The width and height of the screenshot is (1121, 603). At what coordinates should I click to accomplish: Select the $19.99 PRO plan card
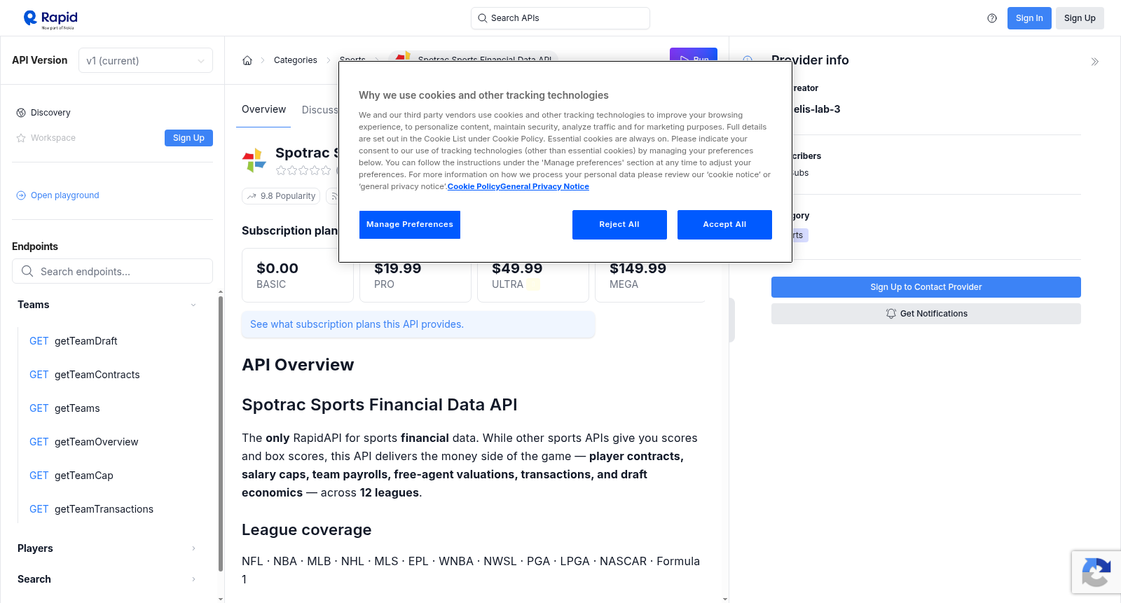(415, 282)
